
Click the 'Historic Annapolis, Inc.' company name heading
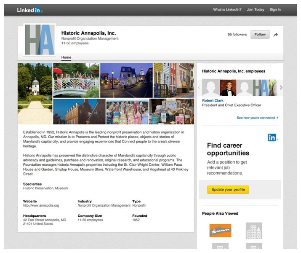[88, 33]
